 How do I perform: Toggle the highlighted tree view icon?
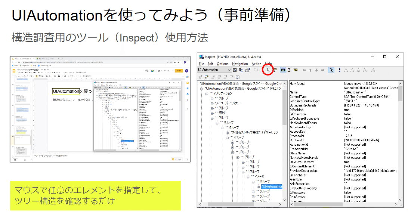(331, 70)
